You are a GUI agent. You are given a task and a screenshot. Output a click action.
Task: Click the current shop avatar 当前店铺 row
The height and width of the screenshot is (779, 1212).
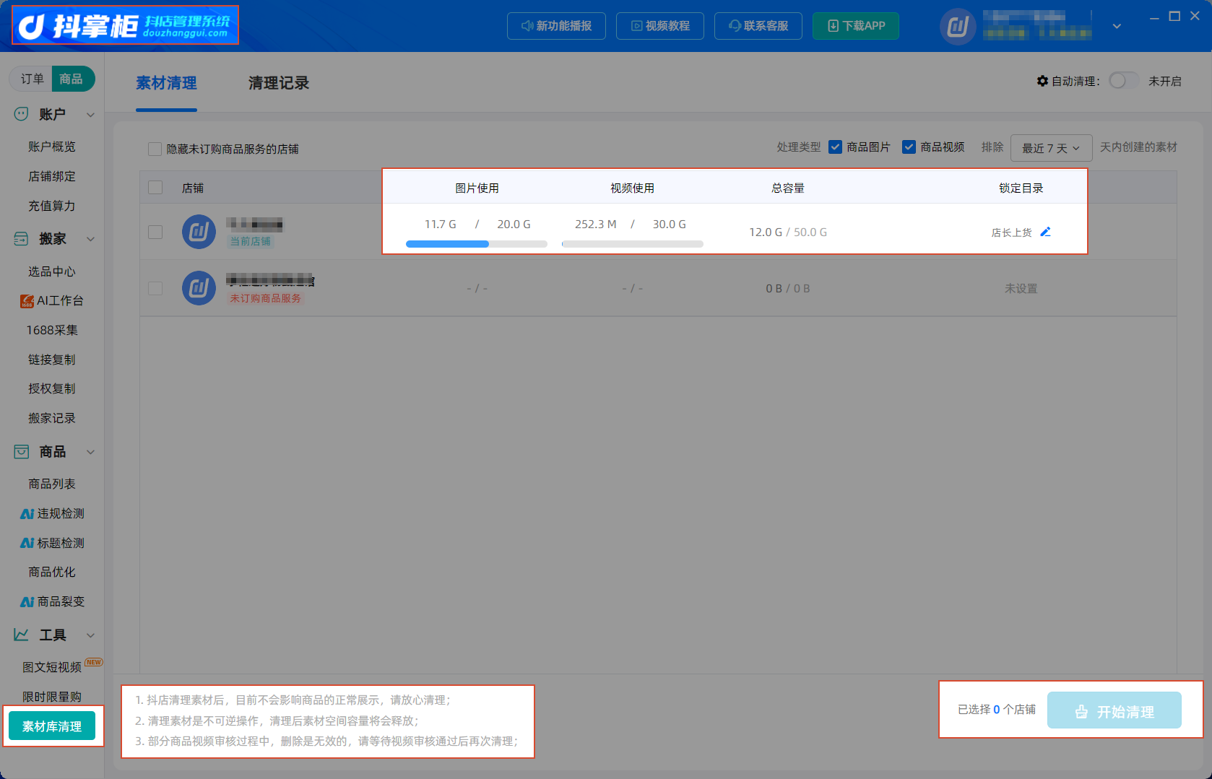pos(199,232)
